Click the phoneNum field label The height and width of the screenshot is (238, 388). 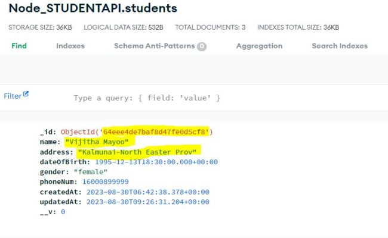[x=58, y=181]
